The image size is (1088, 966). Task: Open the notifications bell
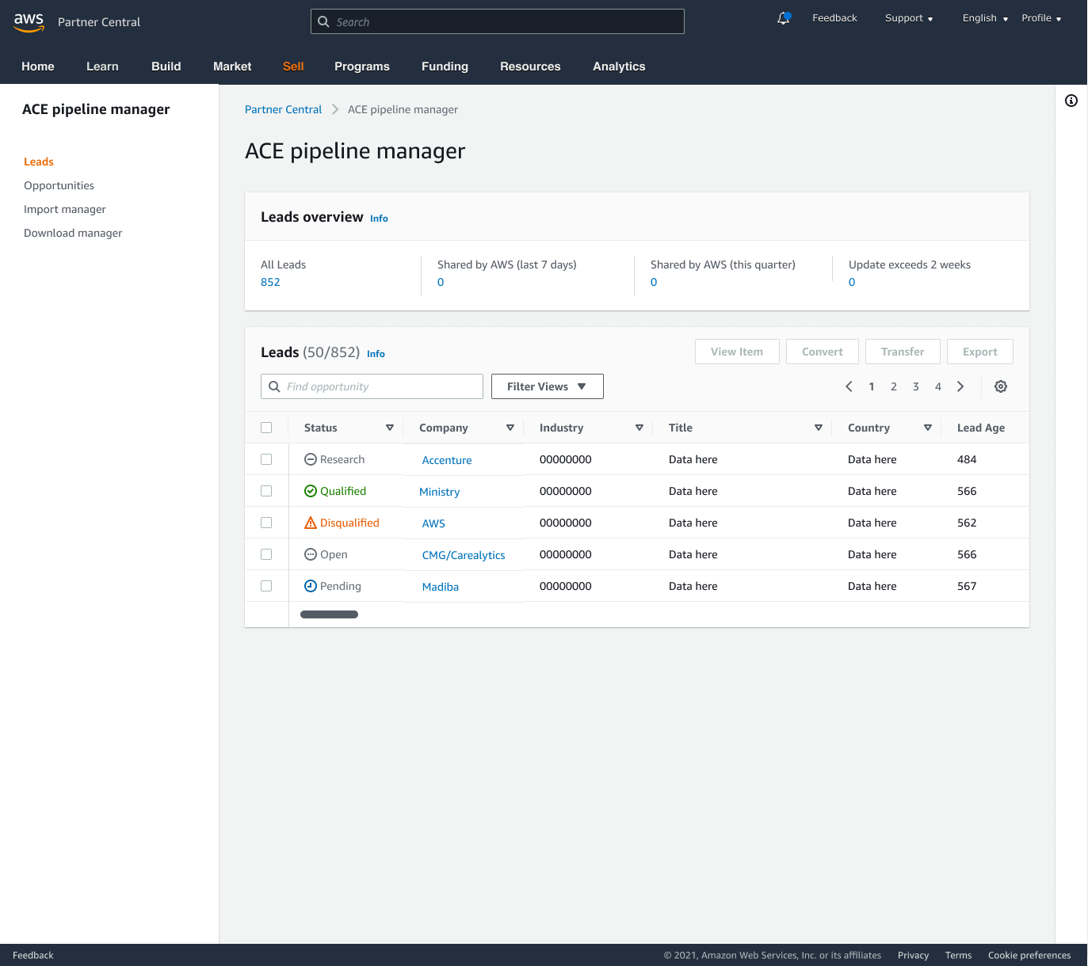click(784, 18)
